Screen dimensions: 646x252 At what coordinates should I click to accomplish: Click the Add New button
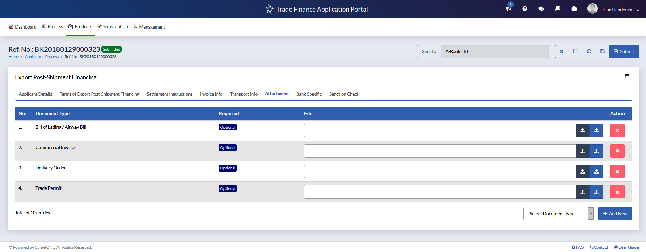click(x=615, y=214)
